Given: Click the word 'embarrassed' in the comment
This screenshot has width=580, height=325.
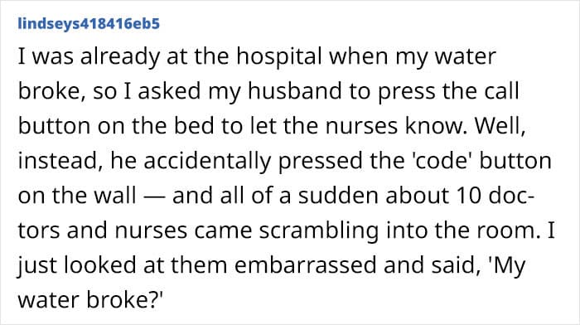Looking at the screenshot, I should pos(305,265).
